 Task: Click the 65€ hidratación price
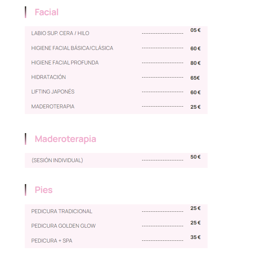coord(195,78)
